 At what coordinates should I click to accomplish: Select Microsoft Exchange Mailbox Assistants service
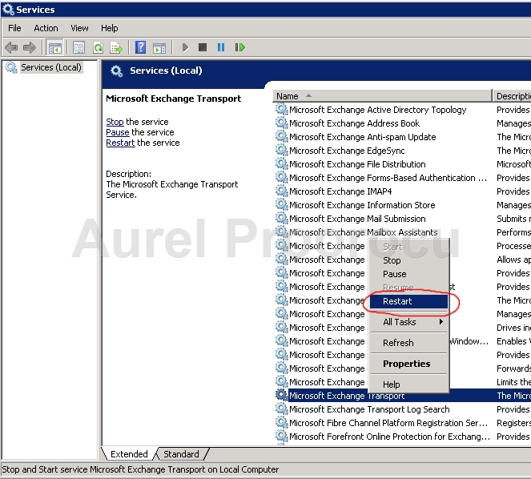coord(364,232)
